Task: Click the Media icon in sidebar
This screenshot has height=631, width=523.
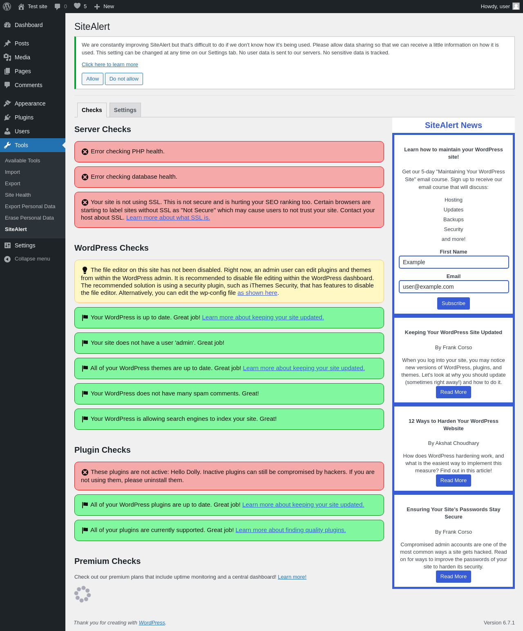Action: point(7,57)
